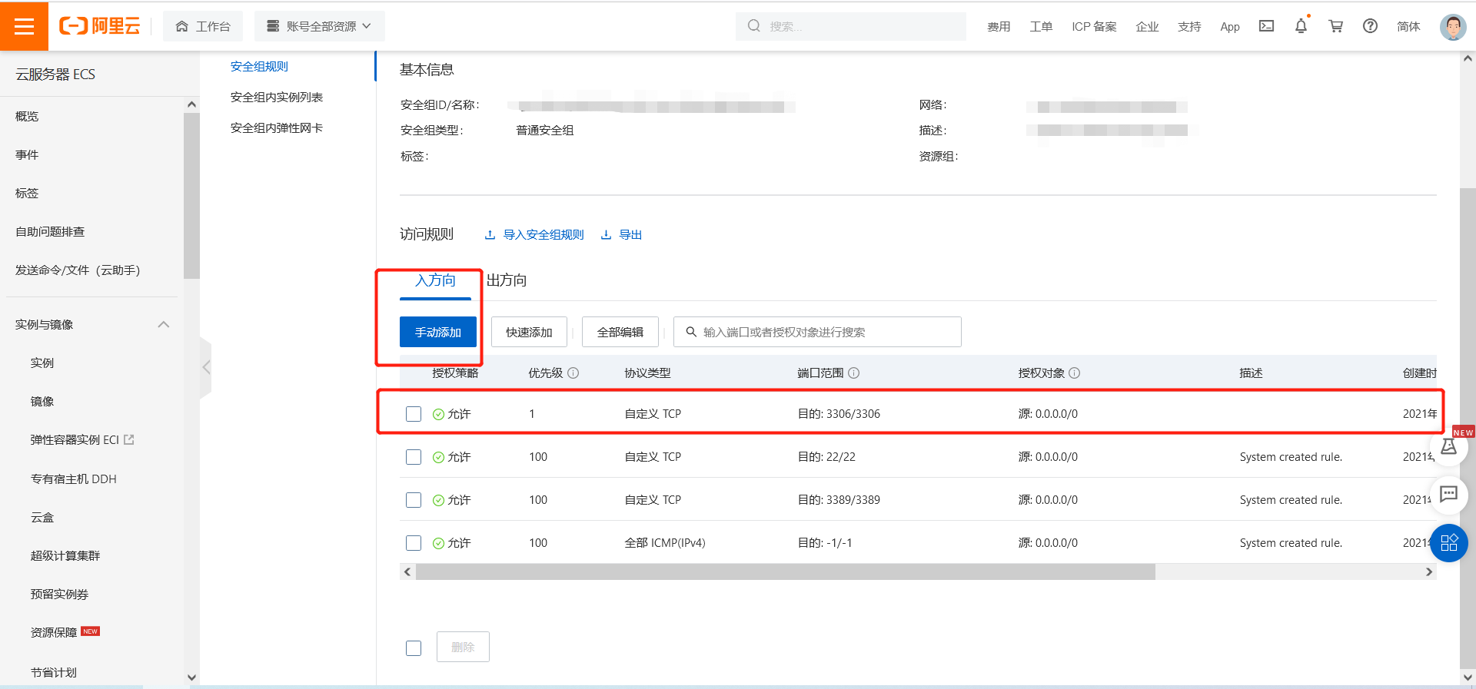Open 资源保障 in the sidebar
The image size is (1476, 689).
point(54,633)
